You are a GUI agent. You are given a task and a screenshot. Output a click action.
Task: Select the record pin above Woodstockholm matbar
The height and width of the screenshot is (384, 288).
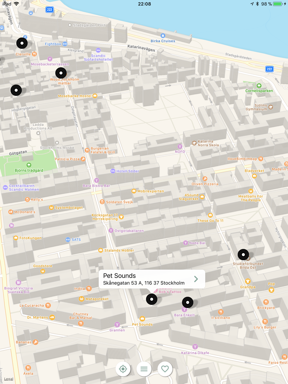pyautogui.click(x=61, y=73)
